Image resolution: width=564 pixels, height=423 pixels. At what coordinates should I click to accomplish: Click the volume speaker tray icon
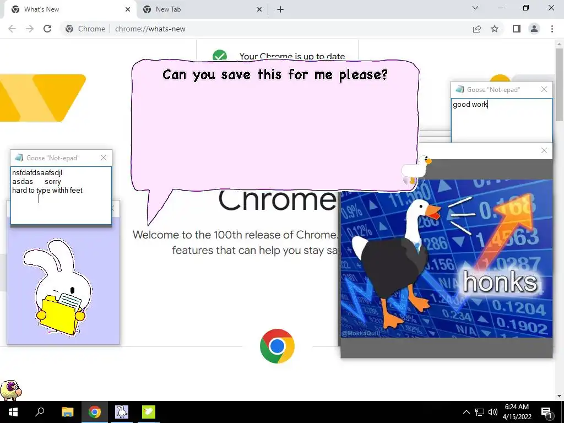click(x=493, y=412)
